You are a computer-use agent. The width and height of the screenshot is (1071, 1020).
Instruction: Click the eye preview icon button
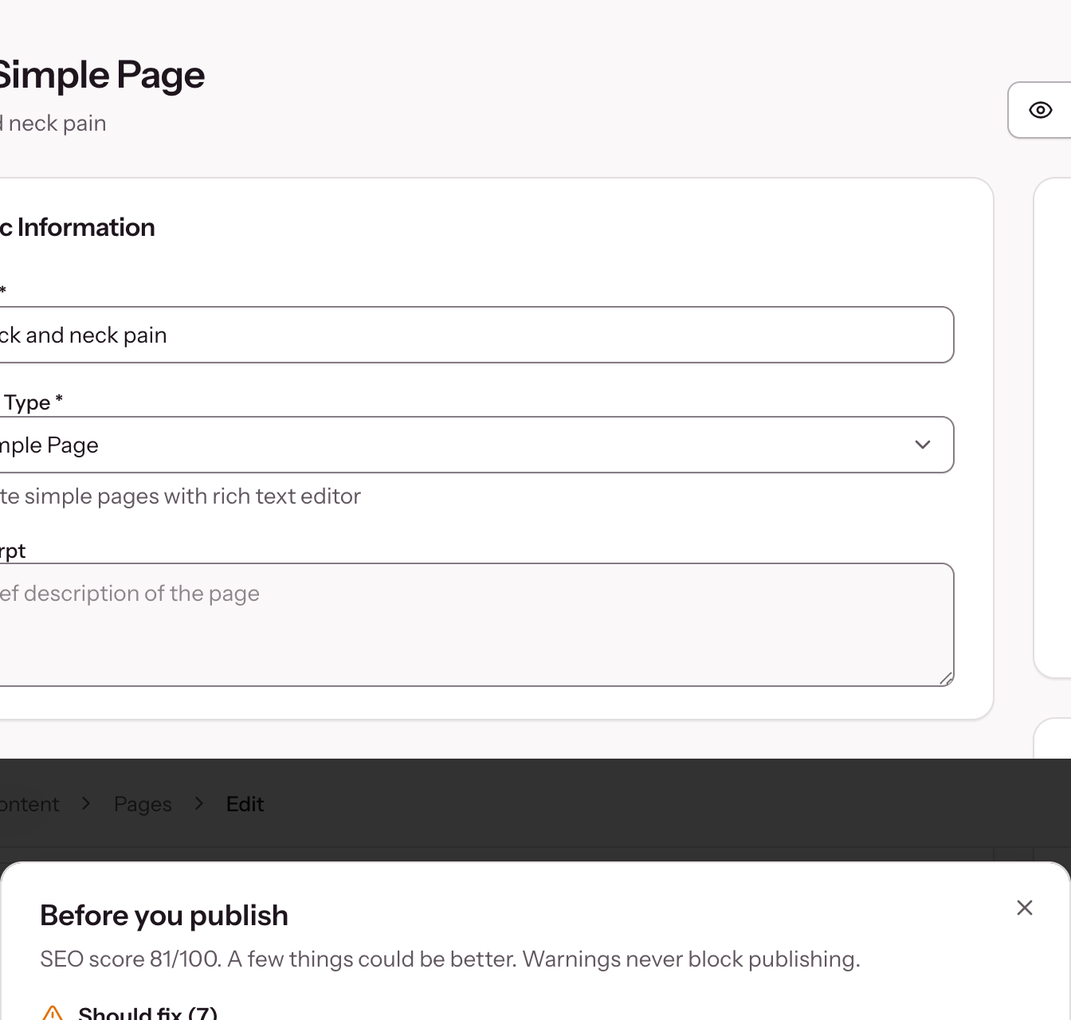click(1040, 110)
